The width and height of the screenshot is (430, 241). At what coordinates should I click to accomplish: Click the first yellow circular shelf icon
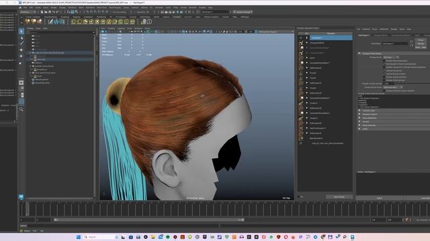pyautogui.click(x=73, y=21)
